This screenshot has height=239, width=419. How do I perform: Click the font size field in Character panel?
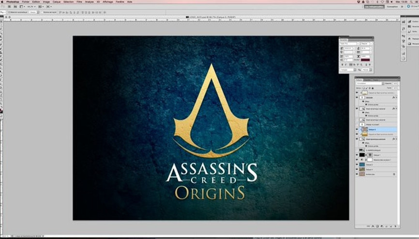(x=348, y=48)
